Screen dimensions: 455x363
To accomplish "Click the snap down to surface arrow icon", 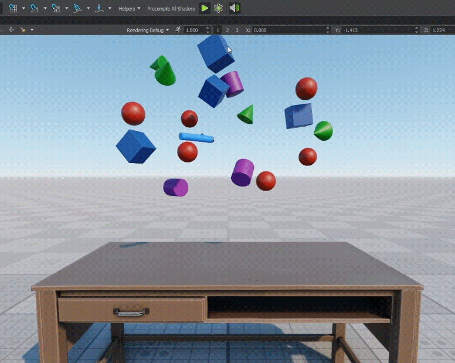I will [99, 8].
